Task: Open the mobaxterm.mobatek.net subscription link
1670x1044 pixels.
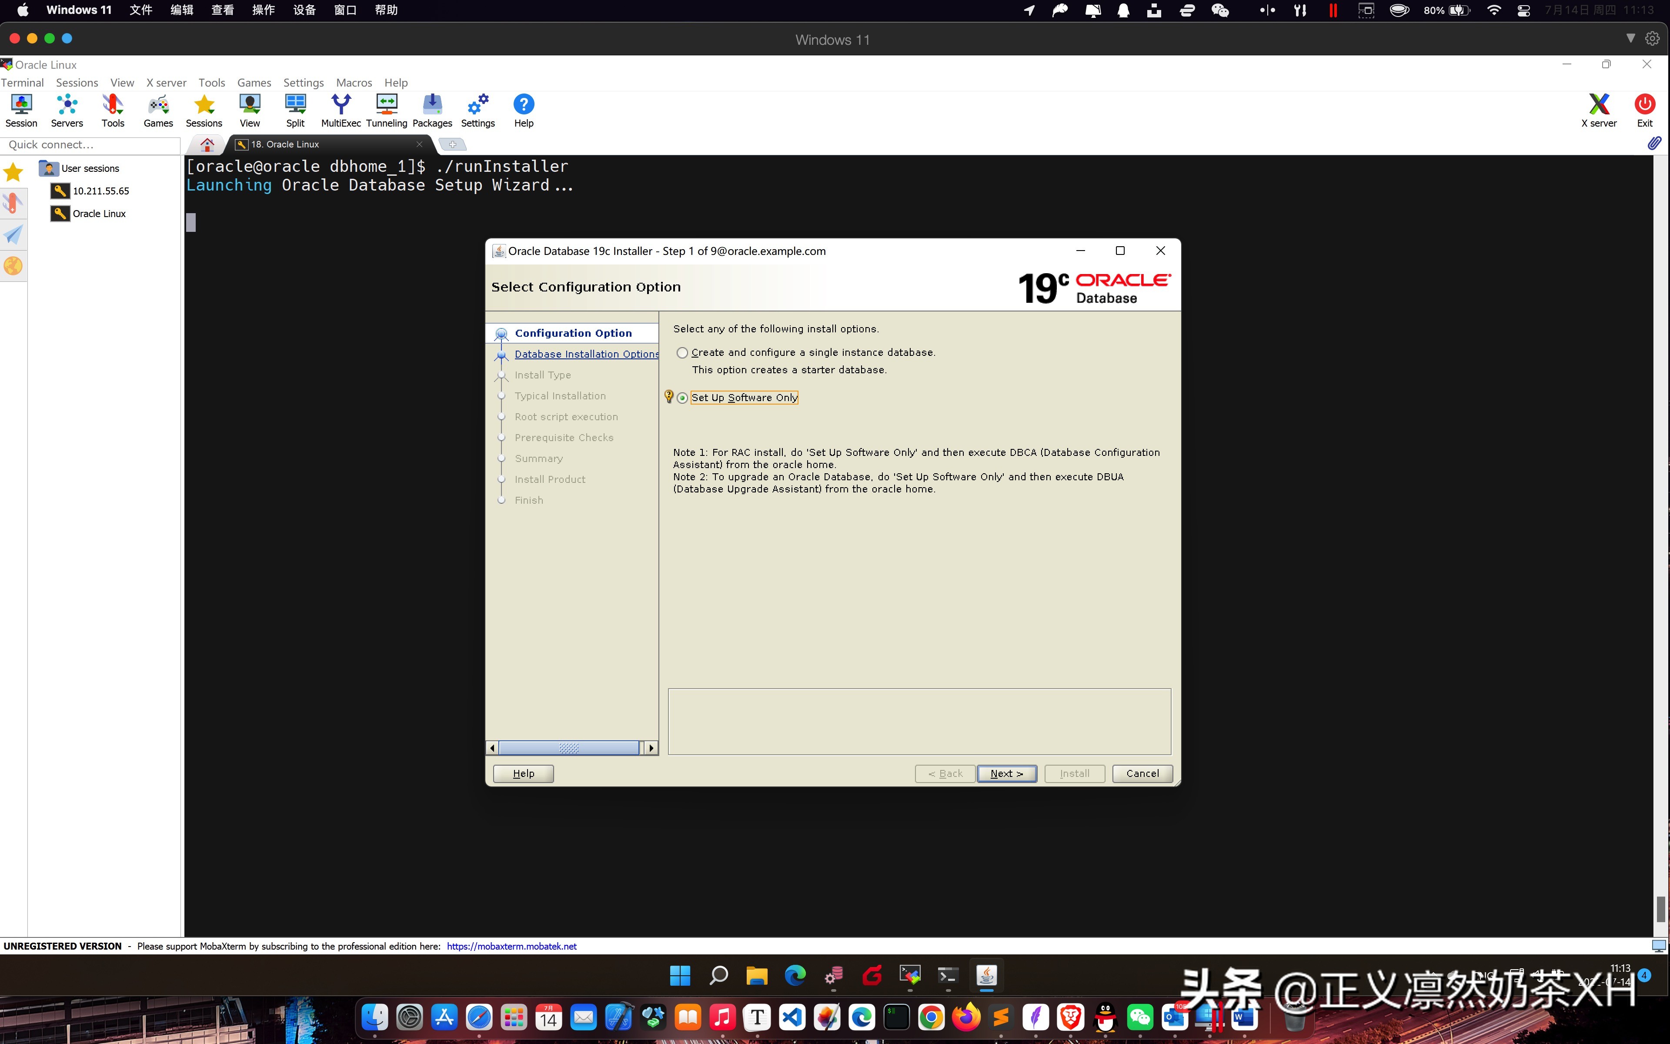Action: [511, 946]
